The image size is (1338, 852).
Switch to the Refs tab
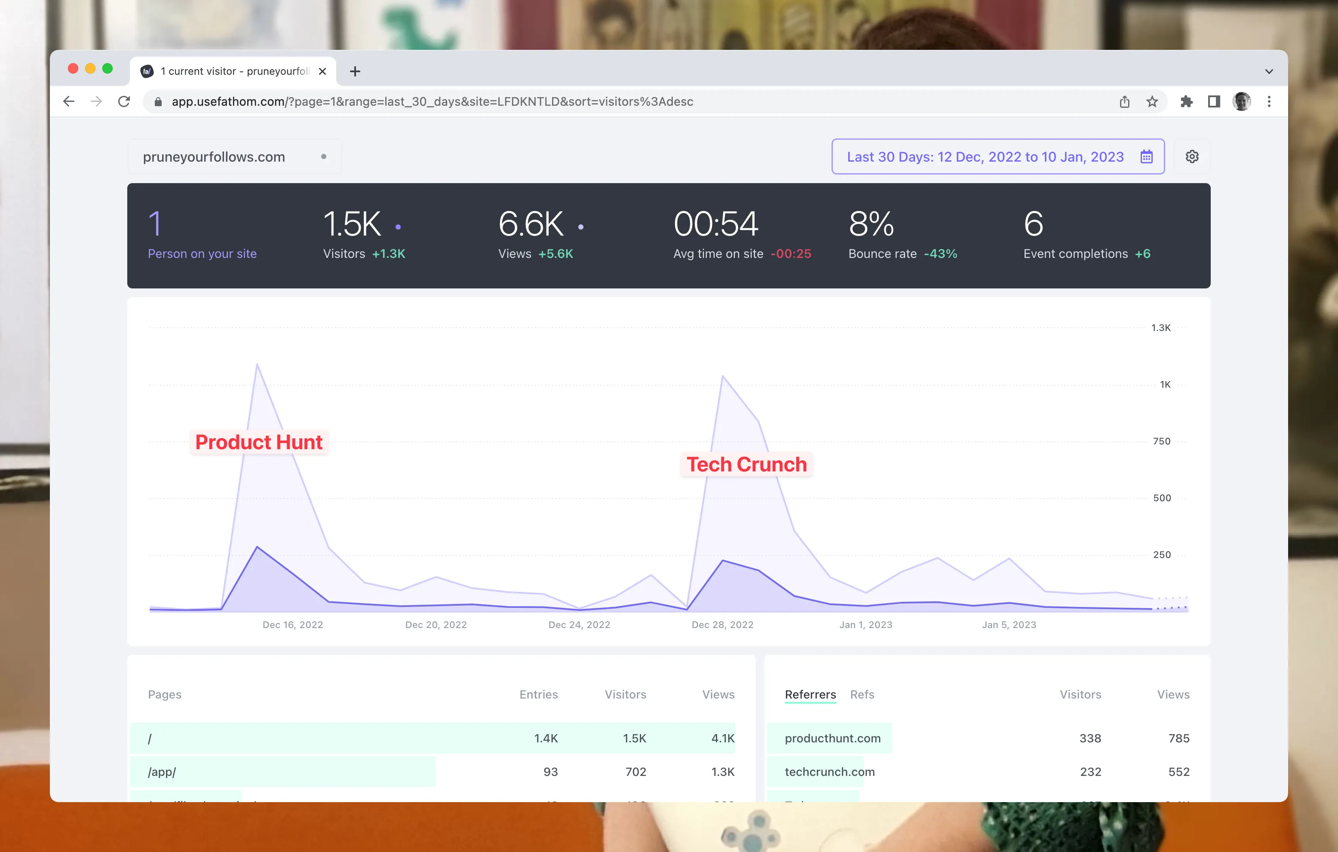click(x=862, y=694)
